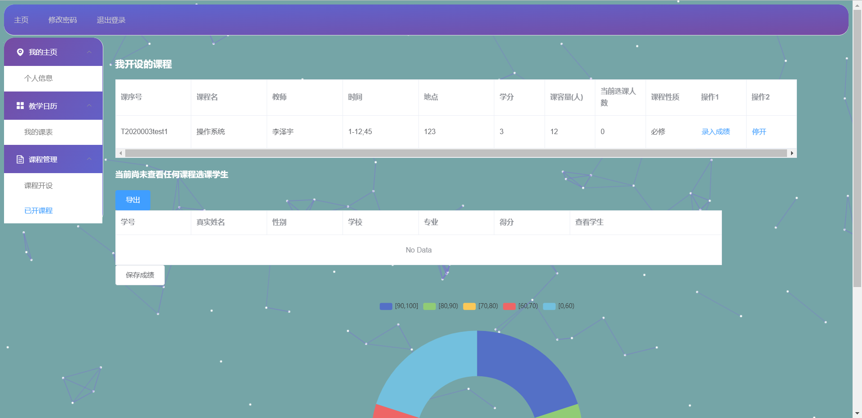
Task: Click the 学校 column header
Action: [x=381, y=222]
